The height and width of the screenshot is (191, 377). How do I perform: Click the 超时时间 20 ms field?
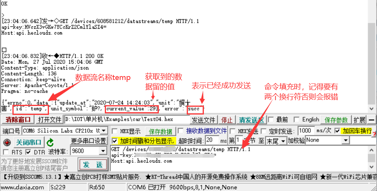[212, 140]
